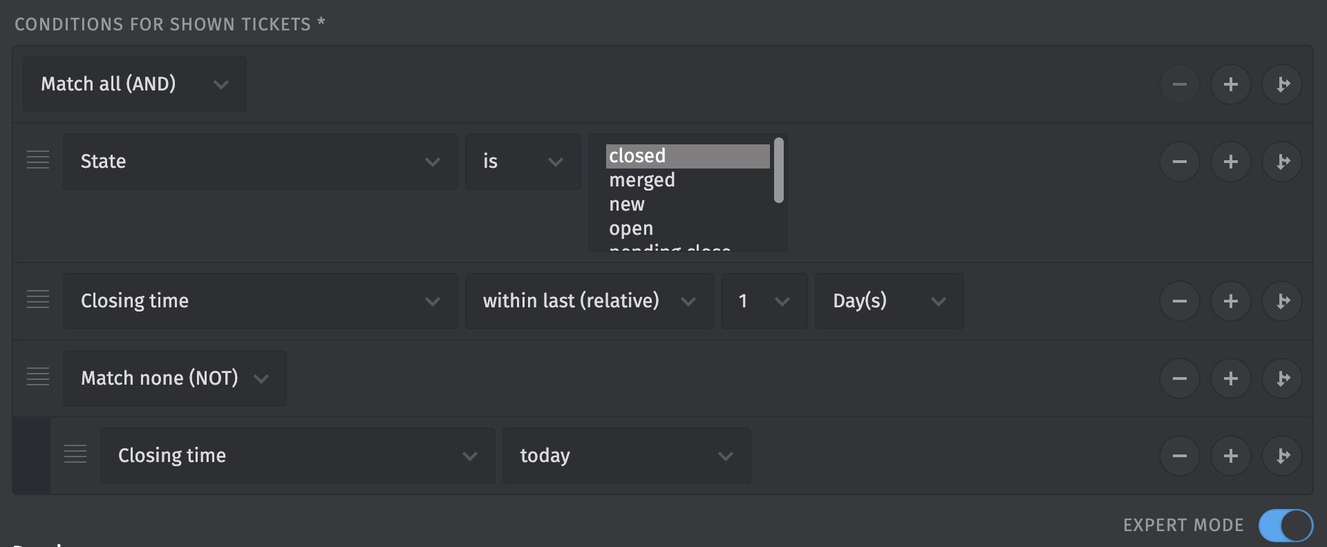Add condition after Match none row
The height and width of the screenshot is (547, 1327).
point(1230,378)
